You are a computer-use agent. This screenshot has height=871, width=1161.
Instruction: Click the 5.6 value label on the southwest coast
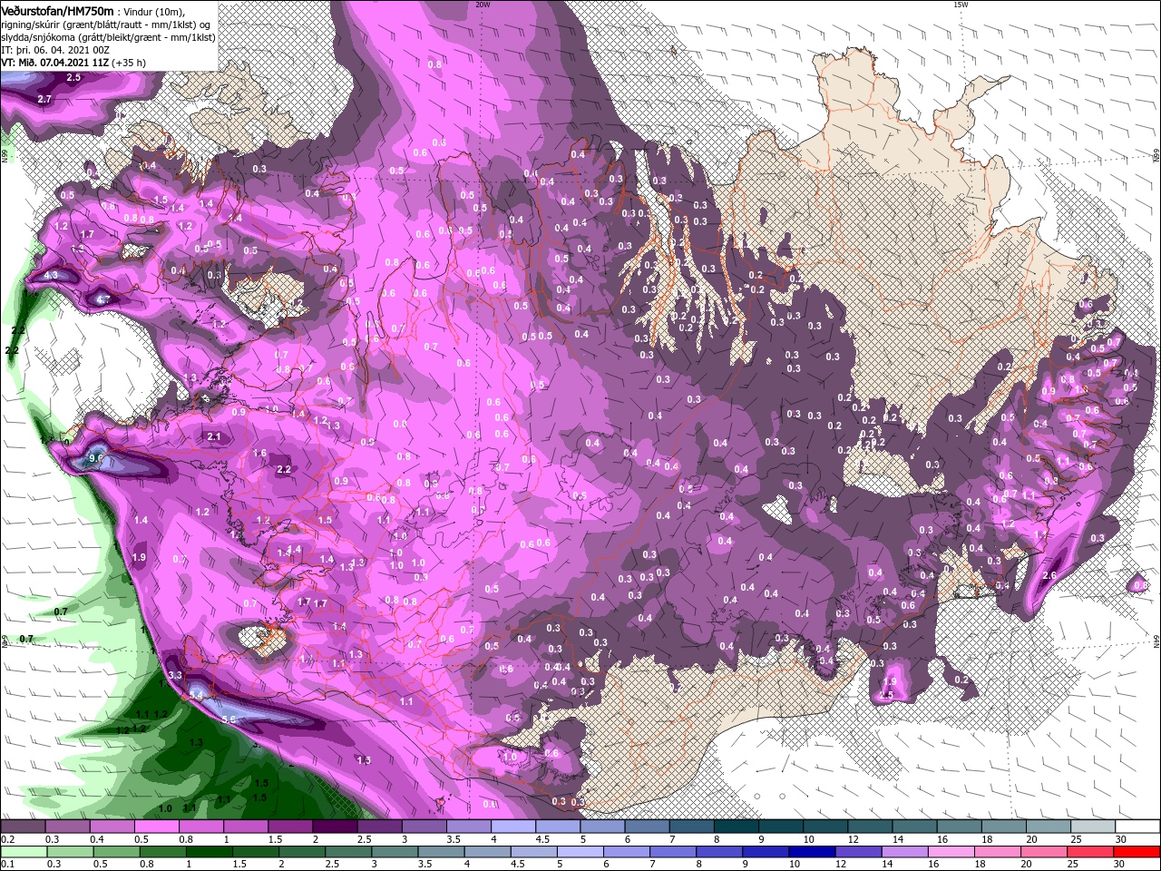[229, 719]
